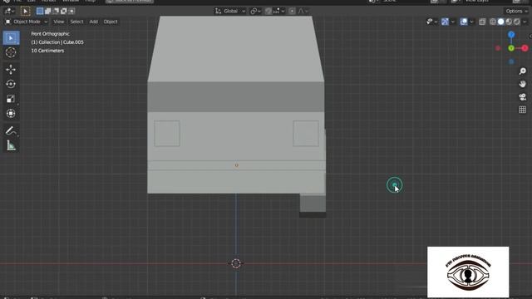Switch to solid viewport shading

tap(500, 22)
